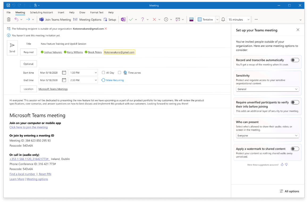Click the Time zones globe icon
The height and width of the screenshot is (203, 308).
(x=125, y=73)
